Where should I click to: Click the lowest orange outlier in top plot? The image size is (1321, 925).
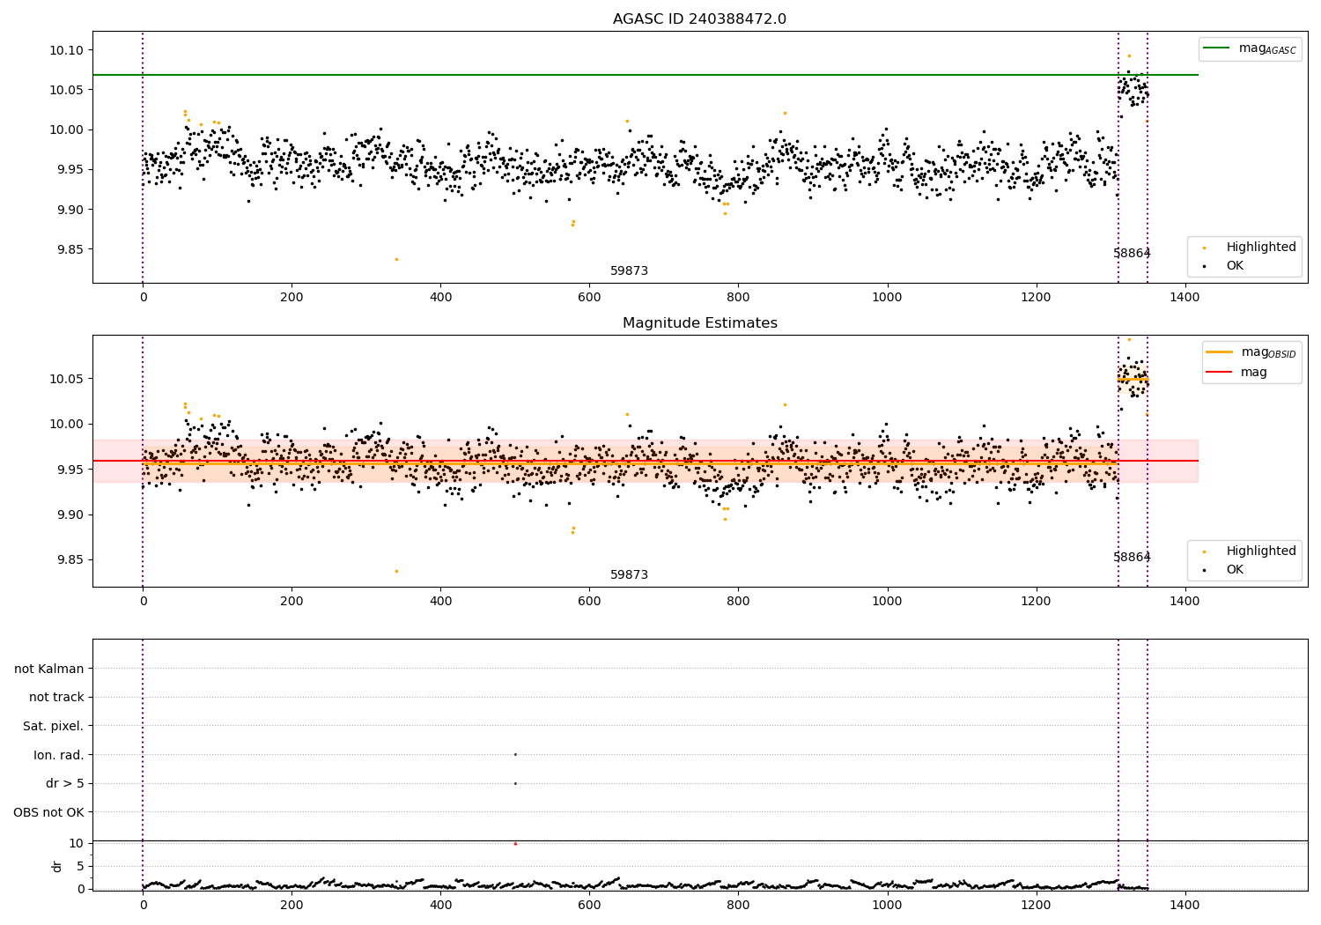coord(396,259)
